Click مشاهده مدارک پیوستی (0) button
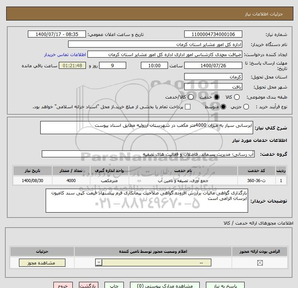The image size is (298, 288). 165,285
